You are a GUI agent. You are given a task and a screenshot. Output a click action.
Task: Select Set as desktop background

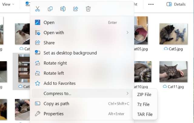pyautogui.click(x=70, y=53)
